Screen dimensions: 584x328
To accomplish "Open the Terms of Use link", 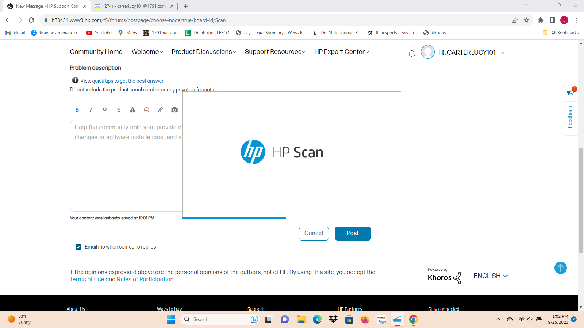I will point(87,279).
